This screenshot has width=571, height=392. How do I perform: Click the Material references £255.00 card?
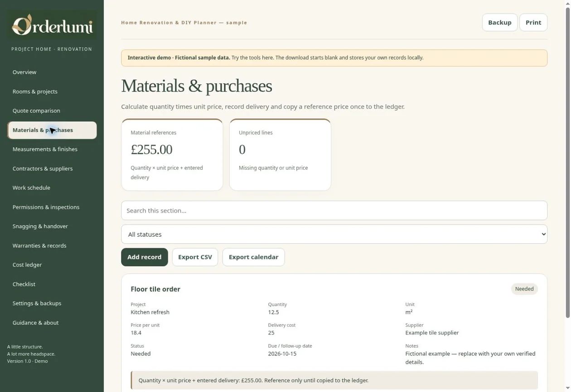[172, 155]
